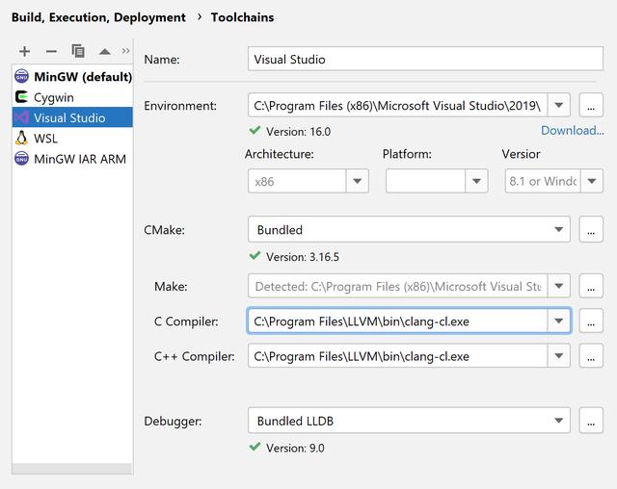Add a new toolchain with plus icon
The width and height of the screenshot is (617, 489).
click(24, 51)
